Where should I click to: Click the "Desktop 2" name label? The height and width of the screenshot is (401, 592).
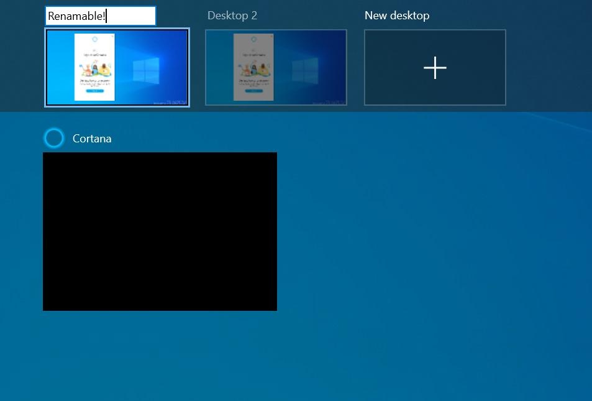(x=232, y=16)
